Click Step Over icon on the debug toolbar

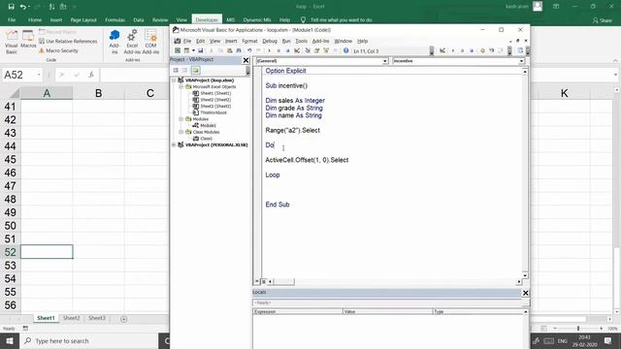click(x=501, y=50)
